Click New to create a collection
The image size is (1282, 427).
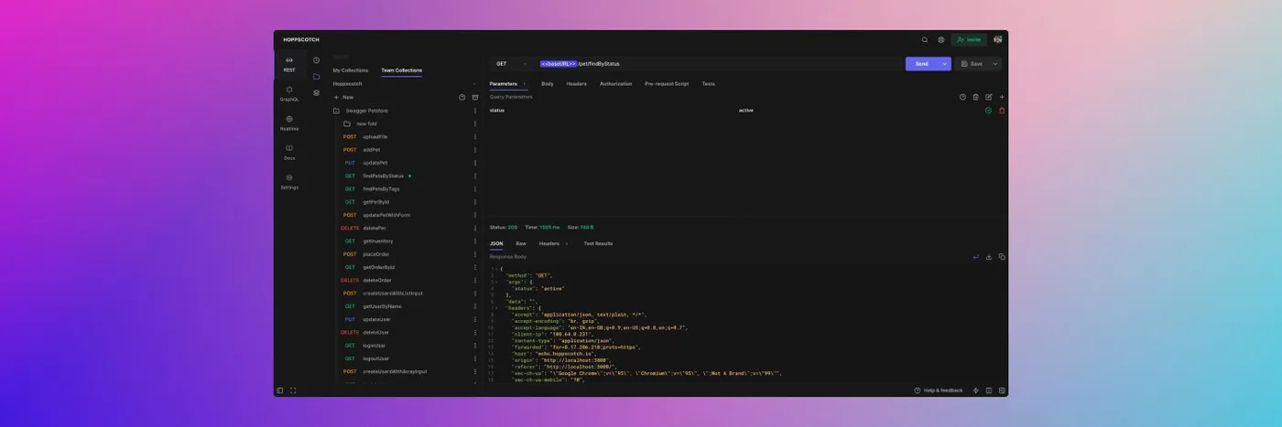(343, 97)
